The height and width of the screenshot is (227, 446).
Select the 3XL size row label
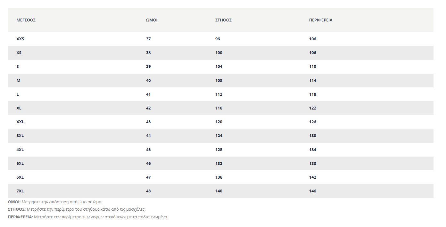coord(20,135)
